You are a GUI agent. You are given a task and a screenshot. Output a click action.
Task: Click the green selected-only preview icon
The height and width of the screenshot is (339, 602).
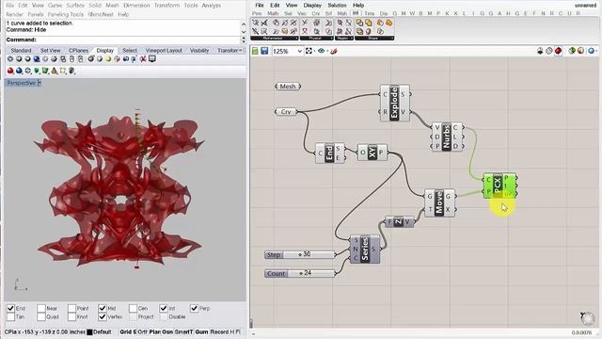(572, 51)
